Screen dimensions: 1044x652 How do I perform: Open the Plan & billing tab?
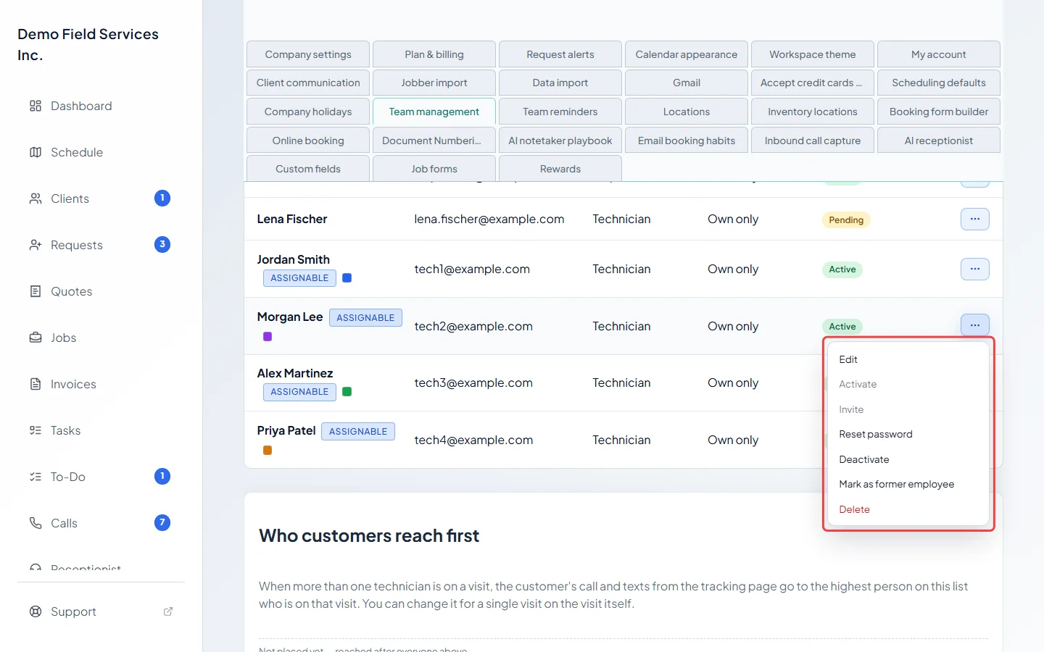[x=434, y=54]
